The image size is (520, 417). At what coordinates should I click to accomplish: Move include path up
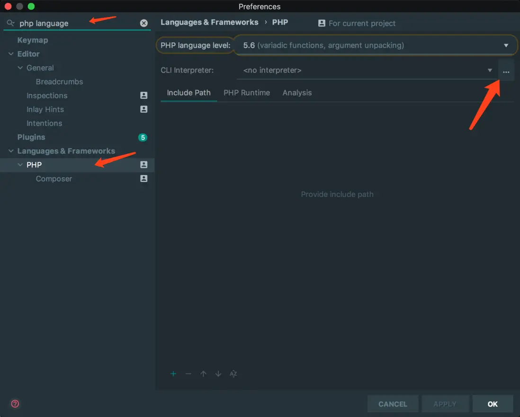(x=203, y=374)
